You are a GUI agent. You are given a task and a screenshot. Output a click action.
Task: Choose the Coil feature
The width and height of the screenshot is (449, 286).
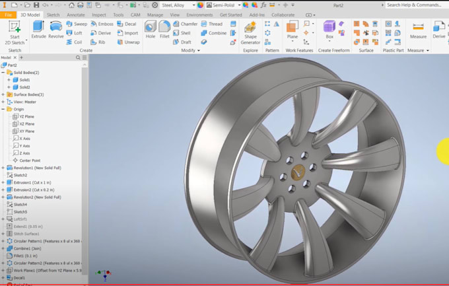pos(74,42)
